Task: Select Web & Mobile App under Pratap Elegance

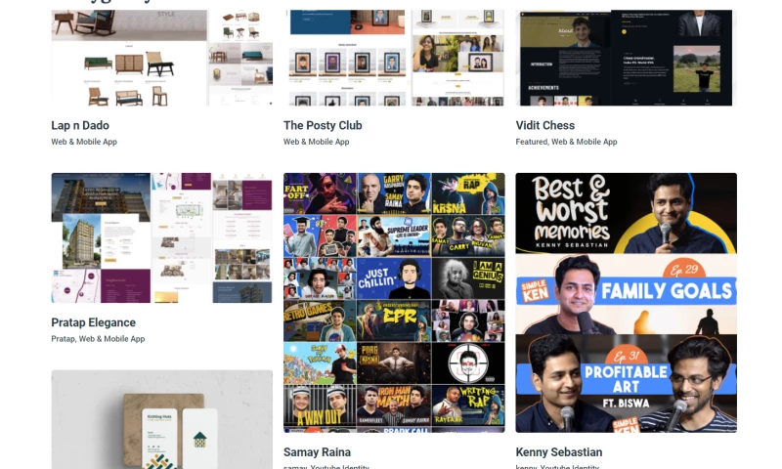Action: tap(112, 339)
